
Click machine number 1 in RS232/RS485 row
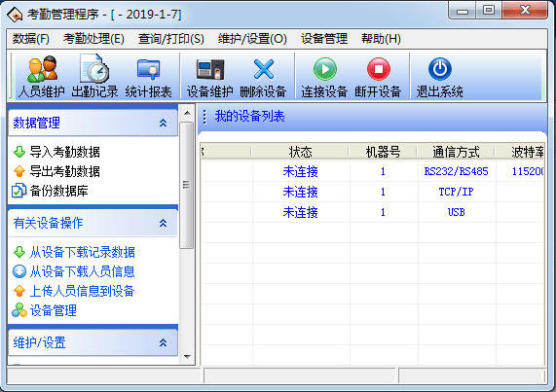click(x=383, y=171)
